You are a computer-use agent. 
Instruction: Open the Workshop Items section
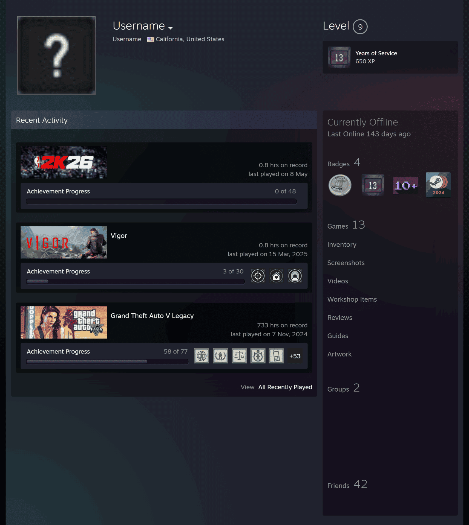[352, 299]
